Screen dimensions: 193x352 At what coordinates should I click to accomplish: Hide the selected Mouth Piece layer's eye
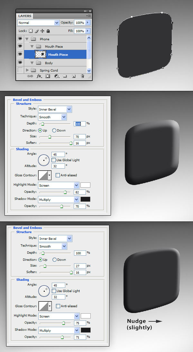pos(20,54)
